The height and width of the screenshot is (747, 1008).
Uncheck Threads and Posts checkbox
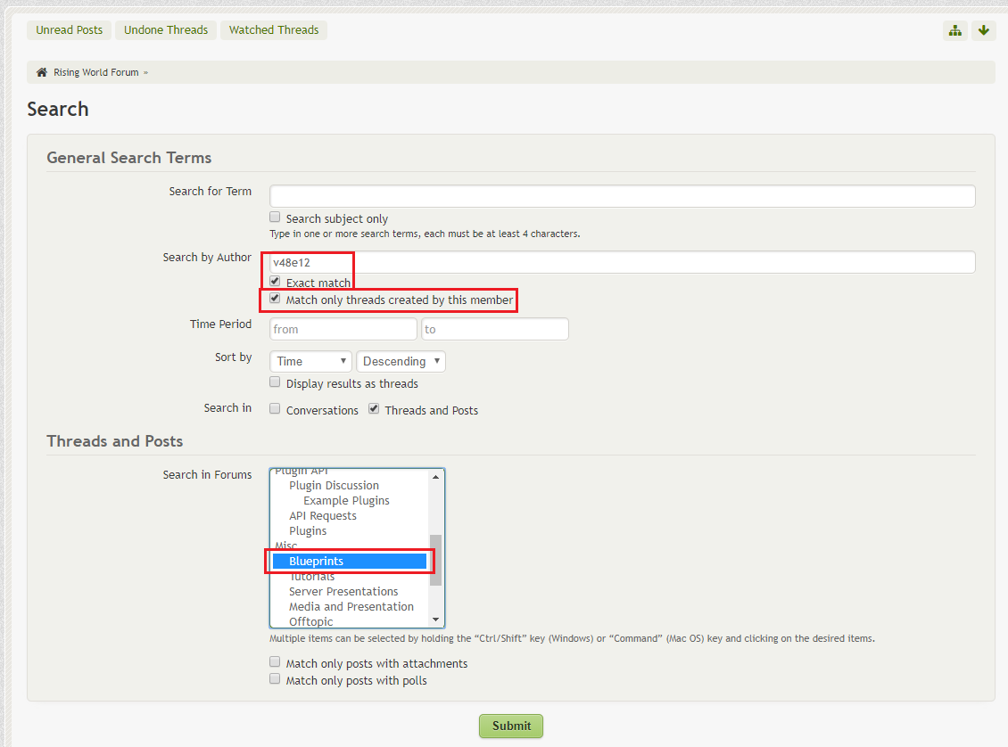(x=374, y=409)
